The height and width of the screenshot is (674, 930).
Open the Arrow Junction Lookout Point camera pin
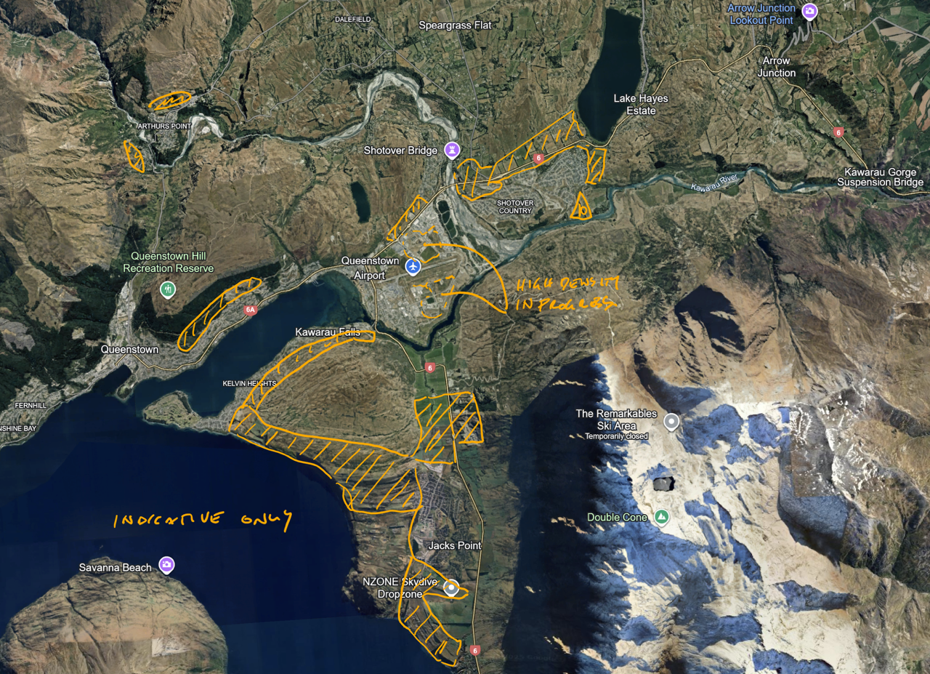[x=809, y=12]
